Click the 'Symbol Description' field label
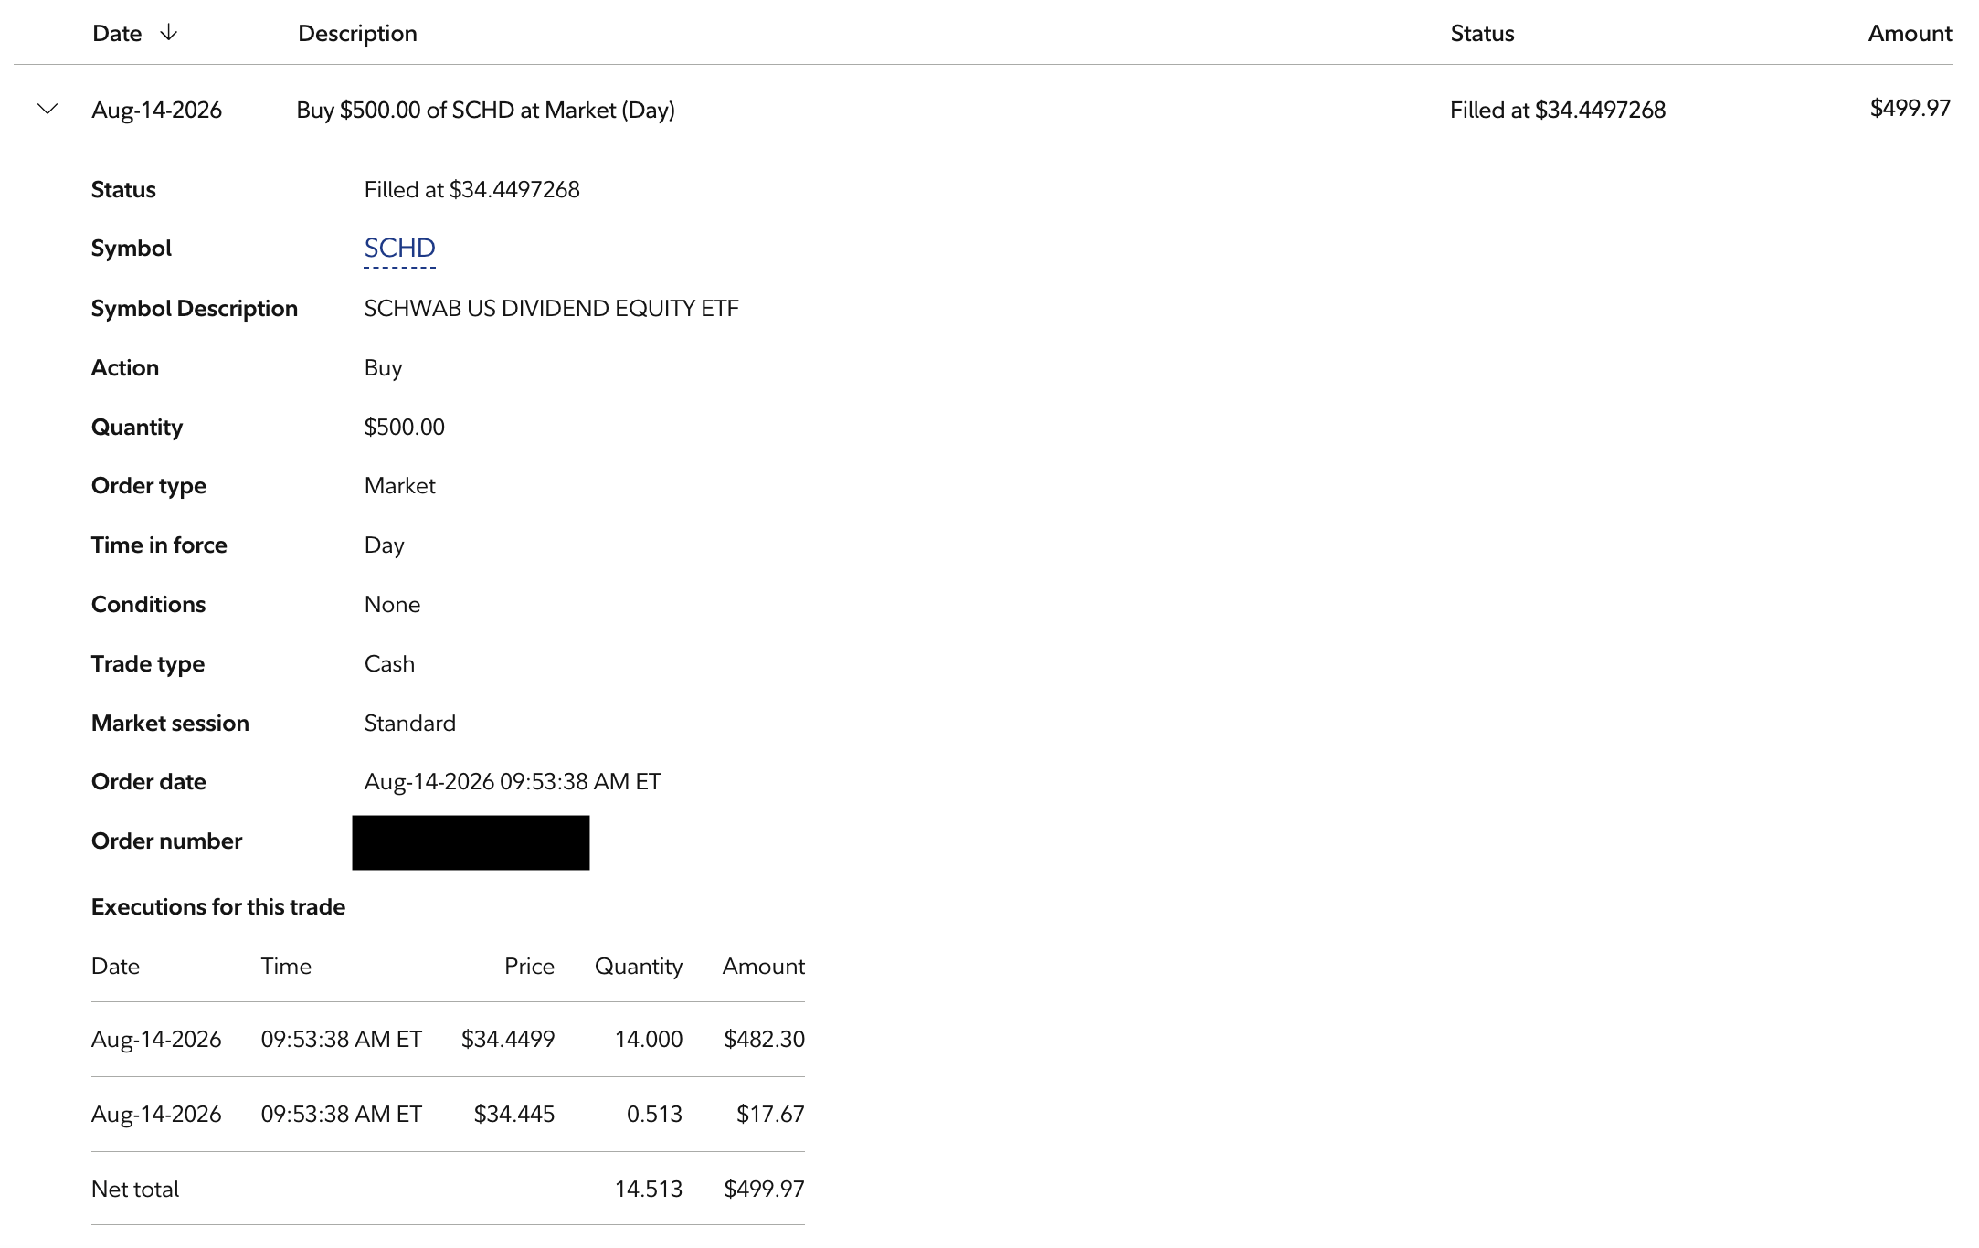Viewport: 1979px width, 1248px height. (195, 309)
